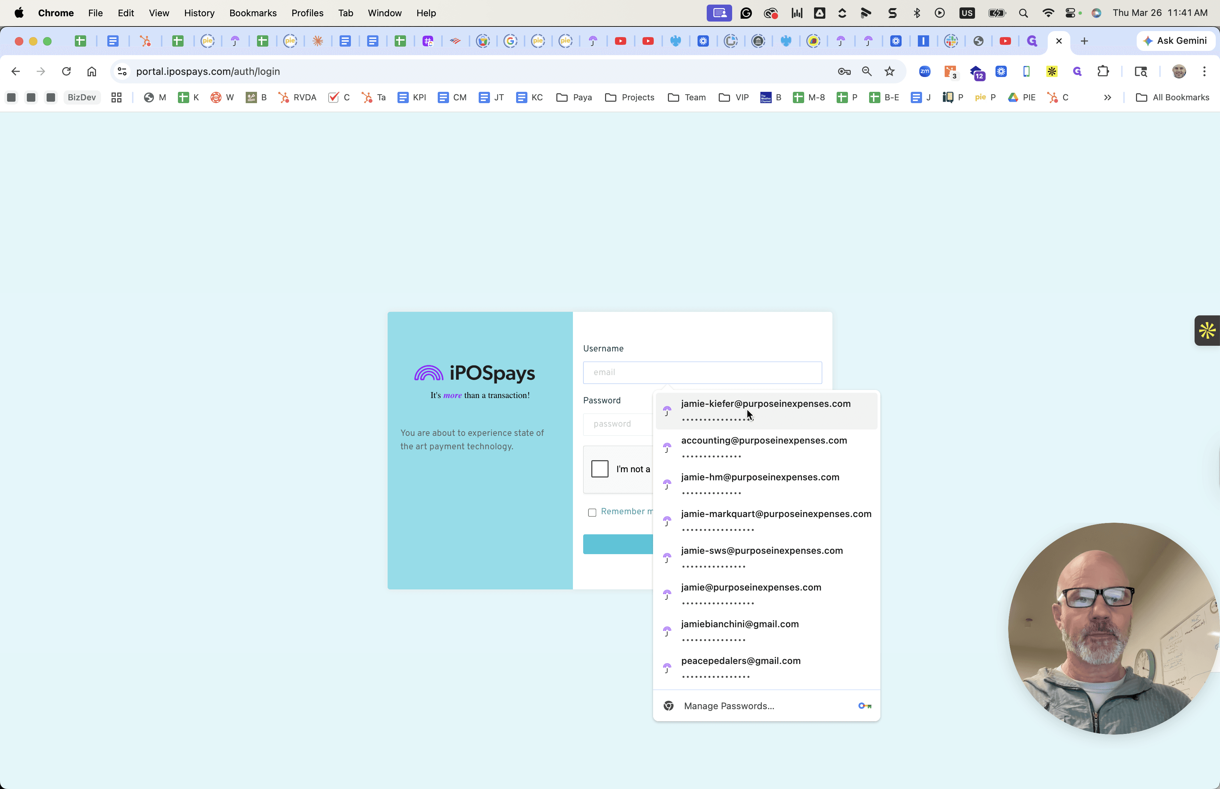Screen dimensions: 1220x789
Task: Select jamie-kiefer@purposeinexpenses.com saved login
Action: pyautogui.click(x=766, y=411)
